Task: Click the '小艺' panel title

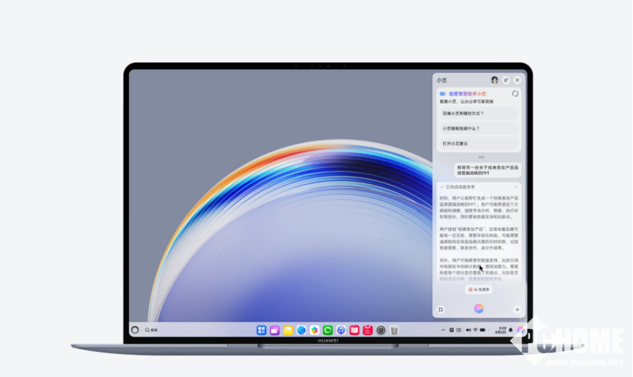Action: (x=442, y=80)
